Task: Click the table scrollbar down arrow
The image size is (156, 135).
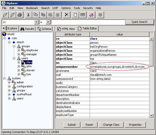Action: point(151,115)
